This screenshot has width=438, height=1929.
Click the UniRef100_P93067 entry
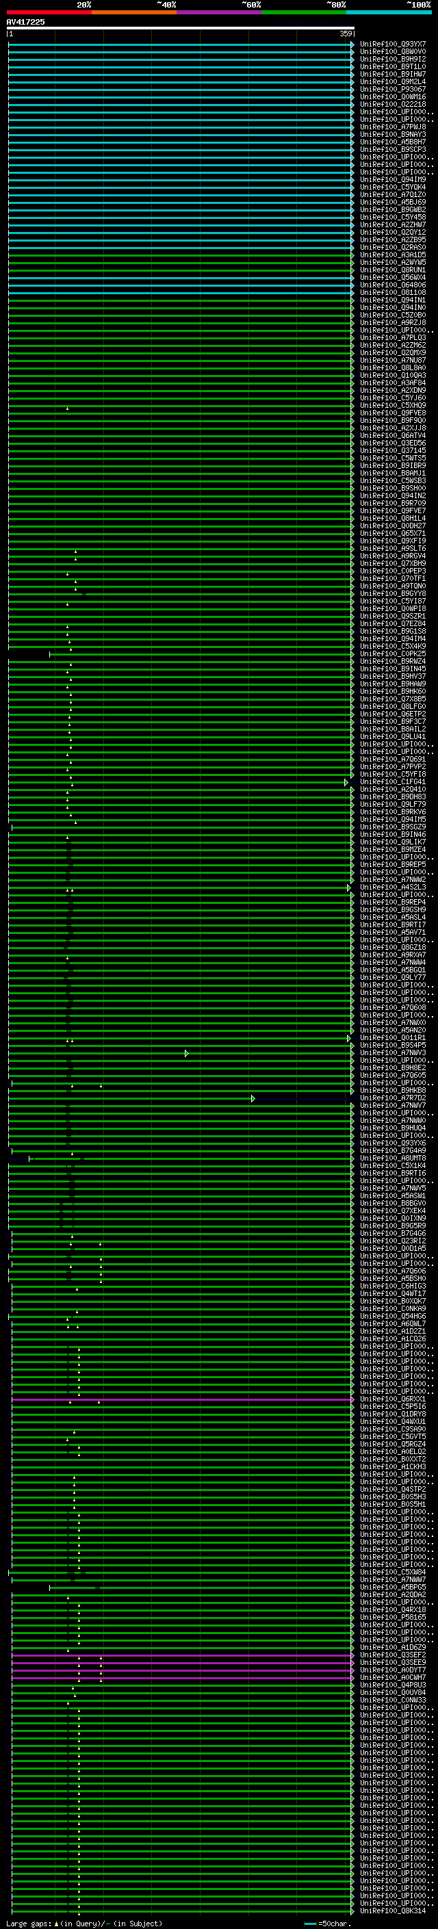pyautogui.click(x=392, y=89)
